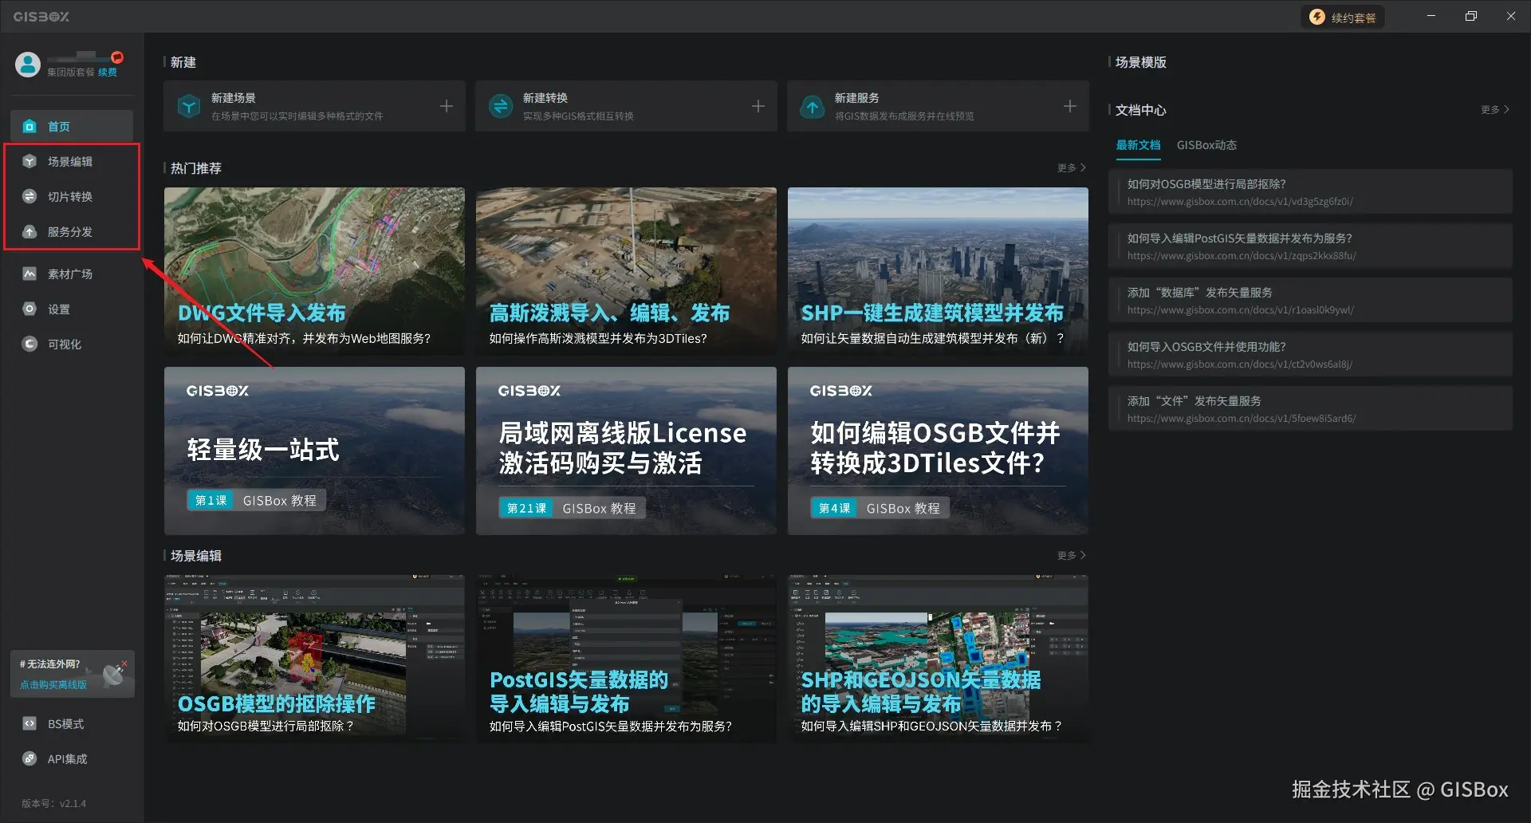Open the SHP一键生成建筑模型并发布 card
The width and height of the screenshot is (1531, 823).
(x=938, y=271)
